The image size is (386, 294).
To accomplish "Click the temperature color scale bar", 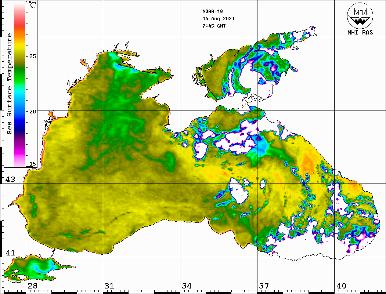I will (x=20, y=84).
